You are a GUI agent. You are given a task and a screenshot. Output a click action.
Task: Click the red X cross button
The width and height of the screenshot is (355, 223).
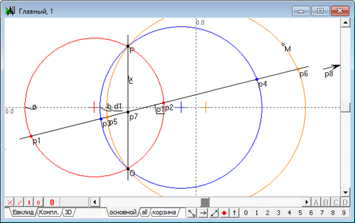click(x=10, y=202)
